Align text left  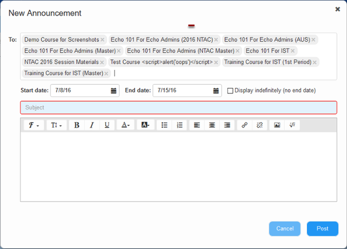(197, 125)
